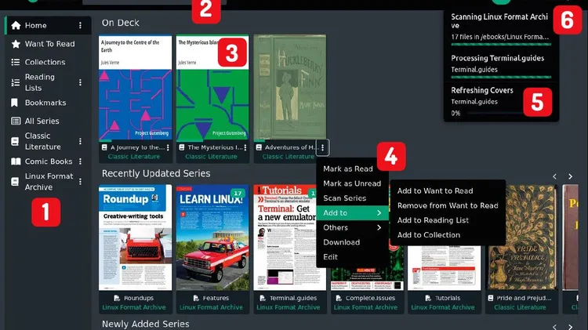The width and height of the screenshot is (588, 330).
Task: Open Home's three-dot options menu
Action: pyautogui.click(x=80, y=26)
